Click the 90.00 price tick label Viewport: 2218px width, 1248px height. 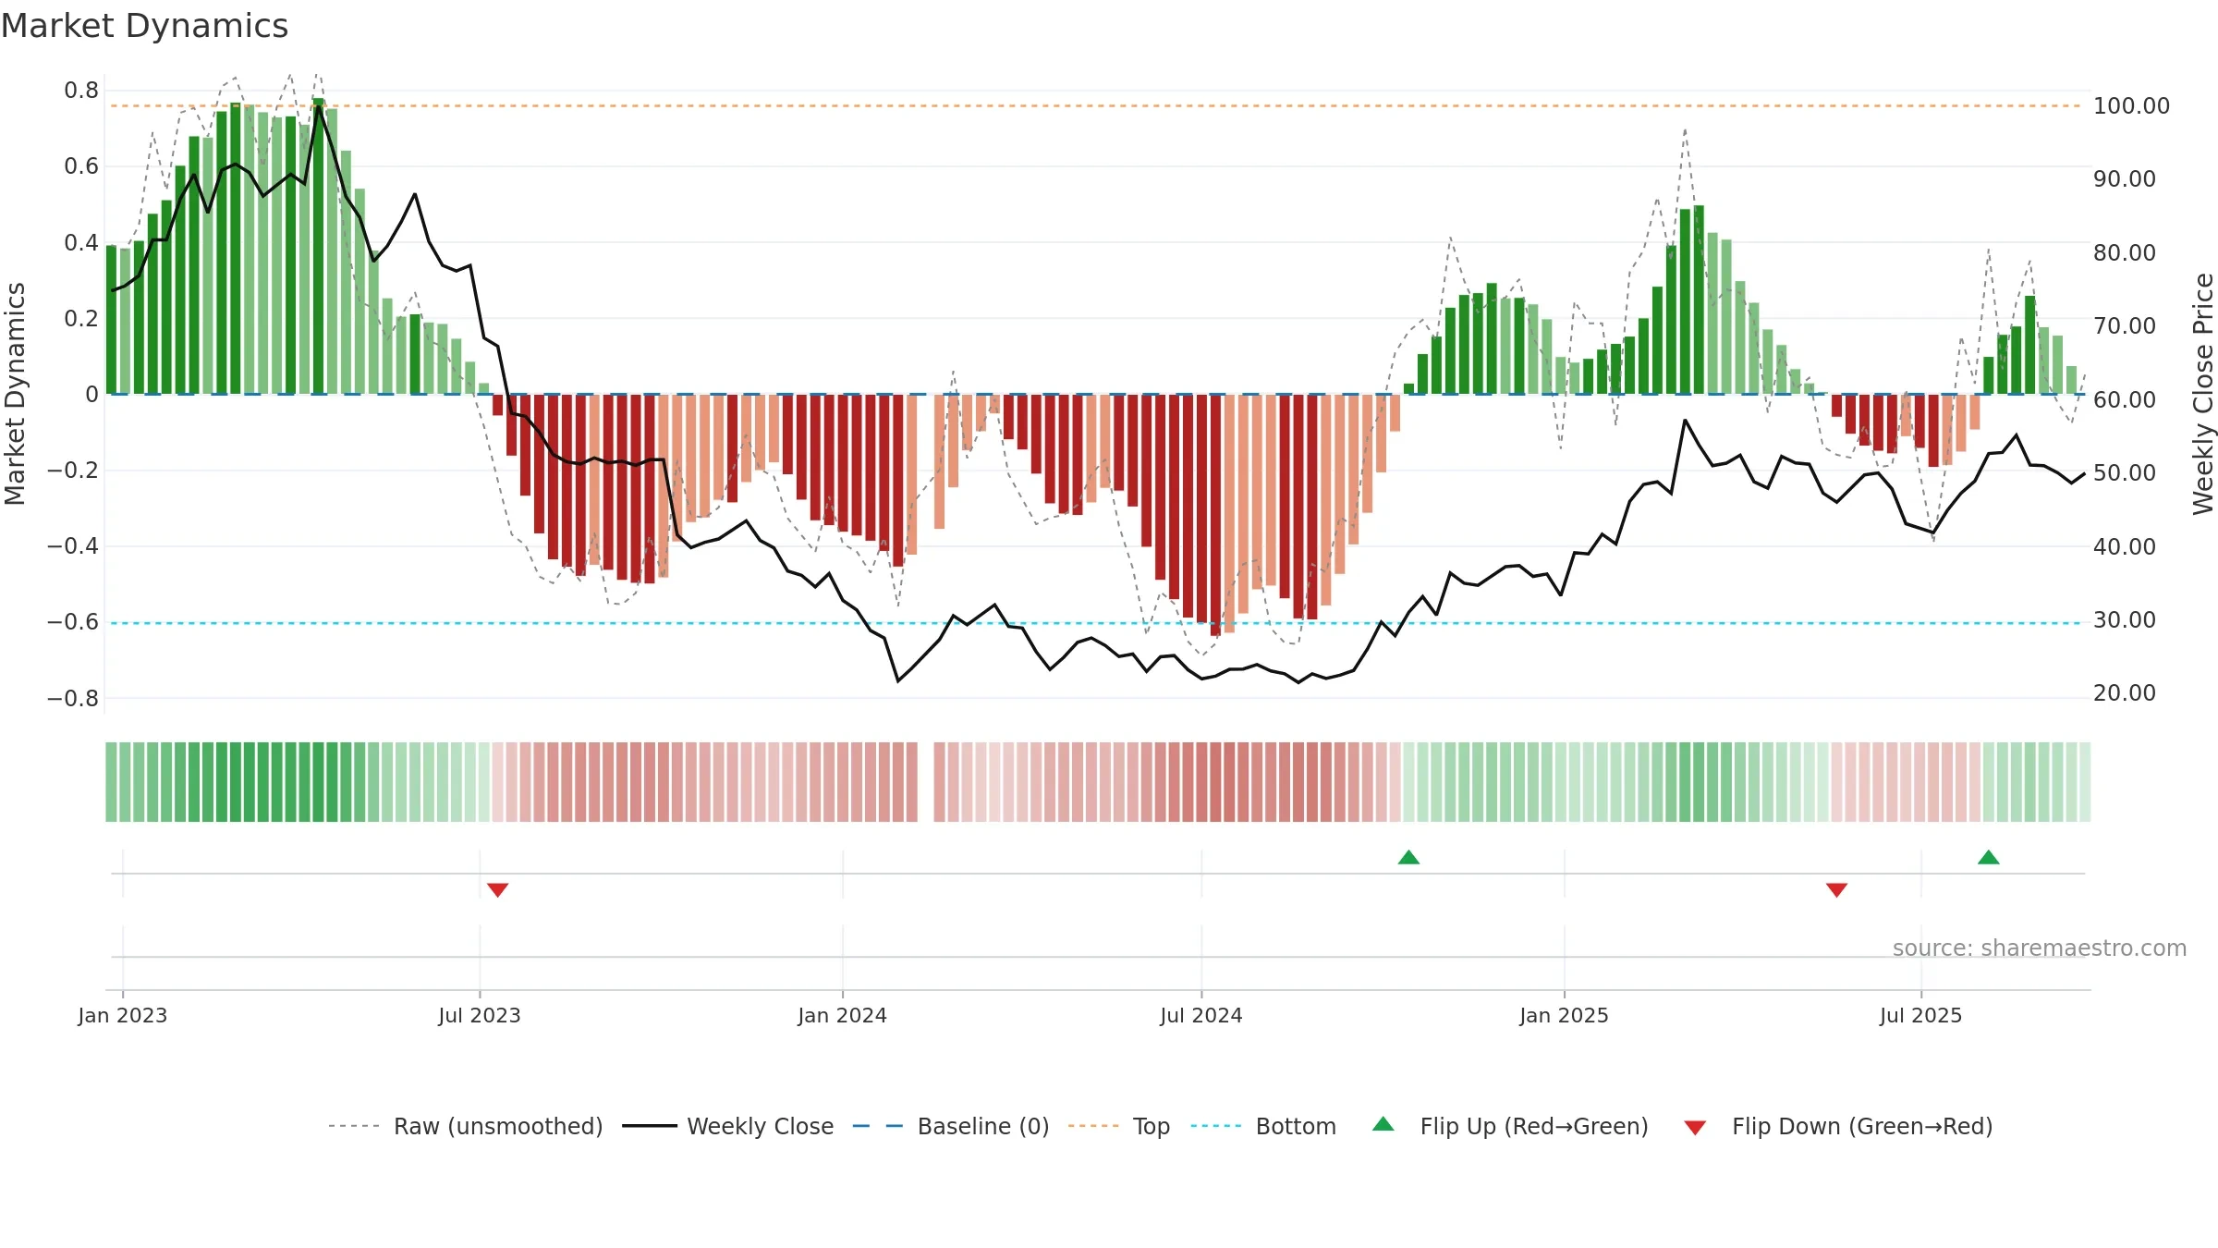(x=2125, y=178)
